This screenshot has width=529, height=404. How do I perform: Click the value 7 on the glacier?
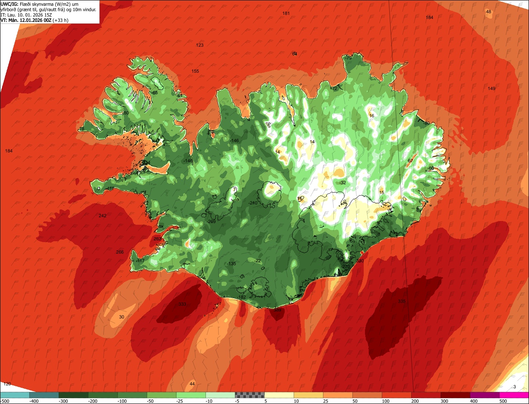[x=235, y=189]
